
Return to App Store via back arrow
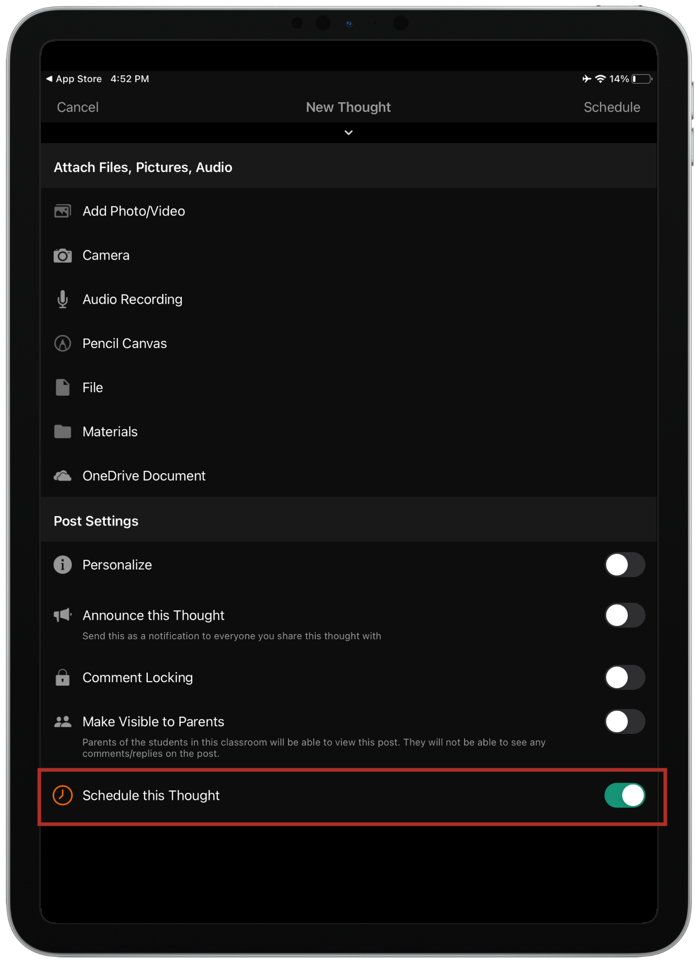pos(74,79)
